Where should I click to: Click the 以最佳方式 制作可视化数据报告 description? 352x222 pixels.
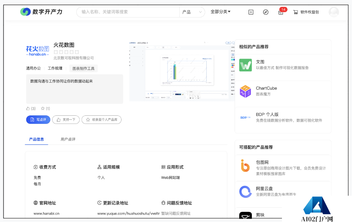[x=282, y=68]
